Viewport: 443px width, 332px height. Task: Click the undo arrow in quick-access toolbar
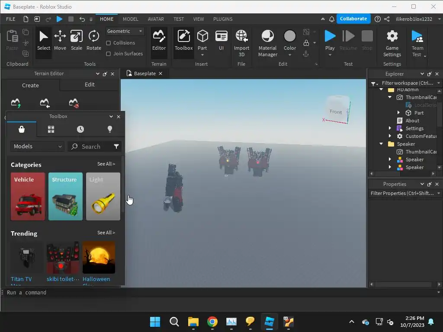tap(82, 19)
